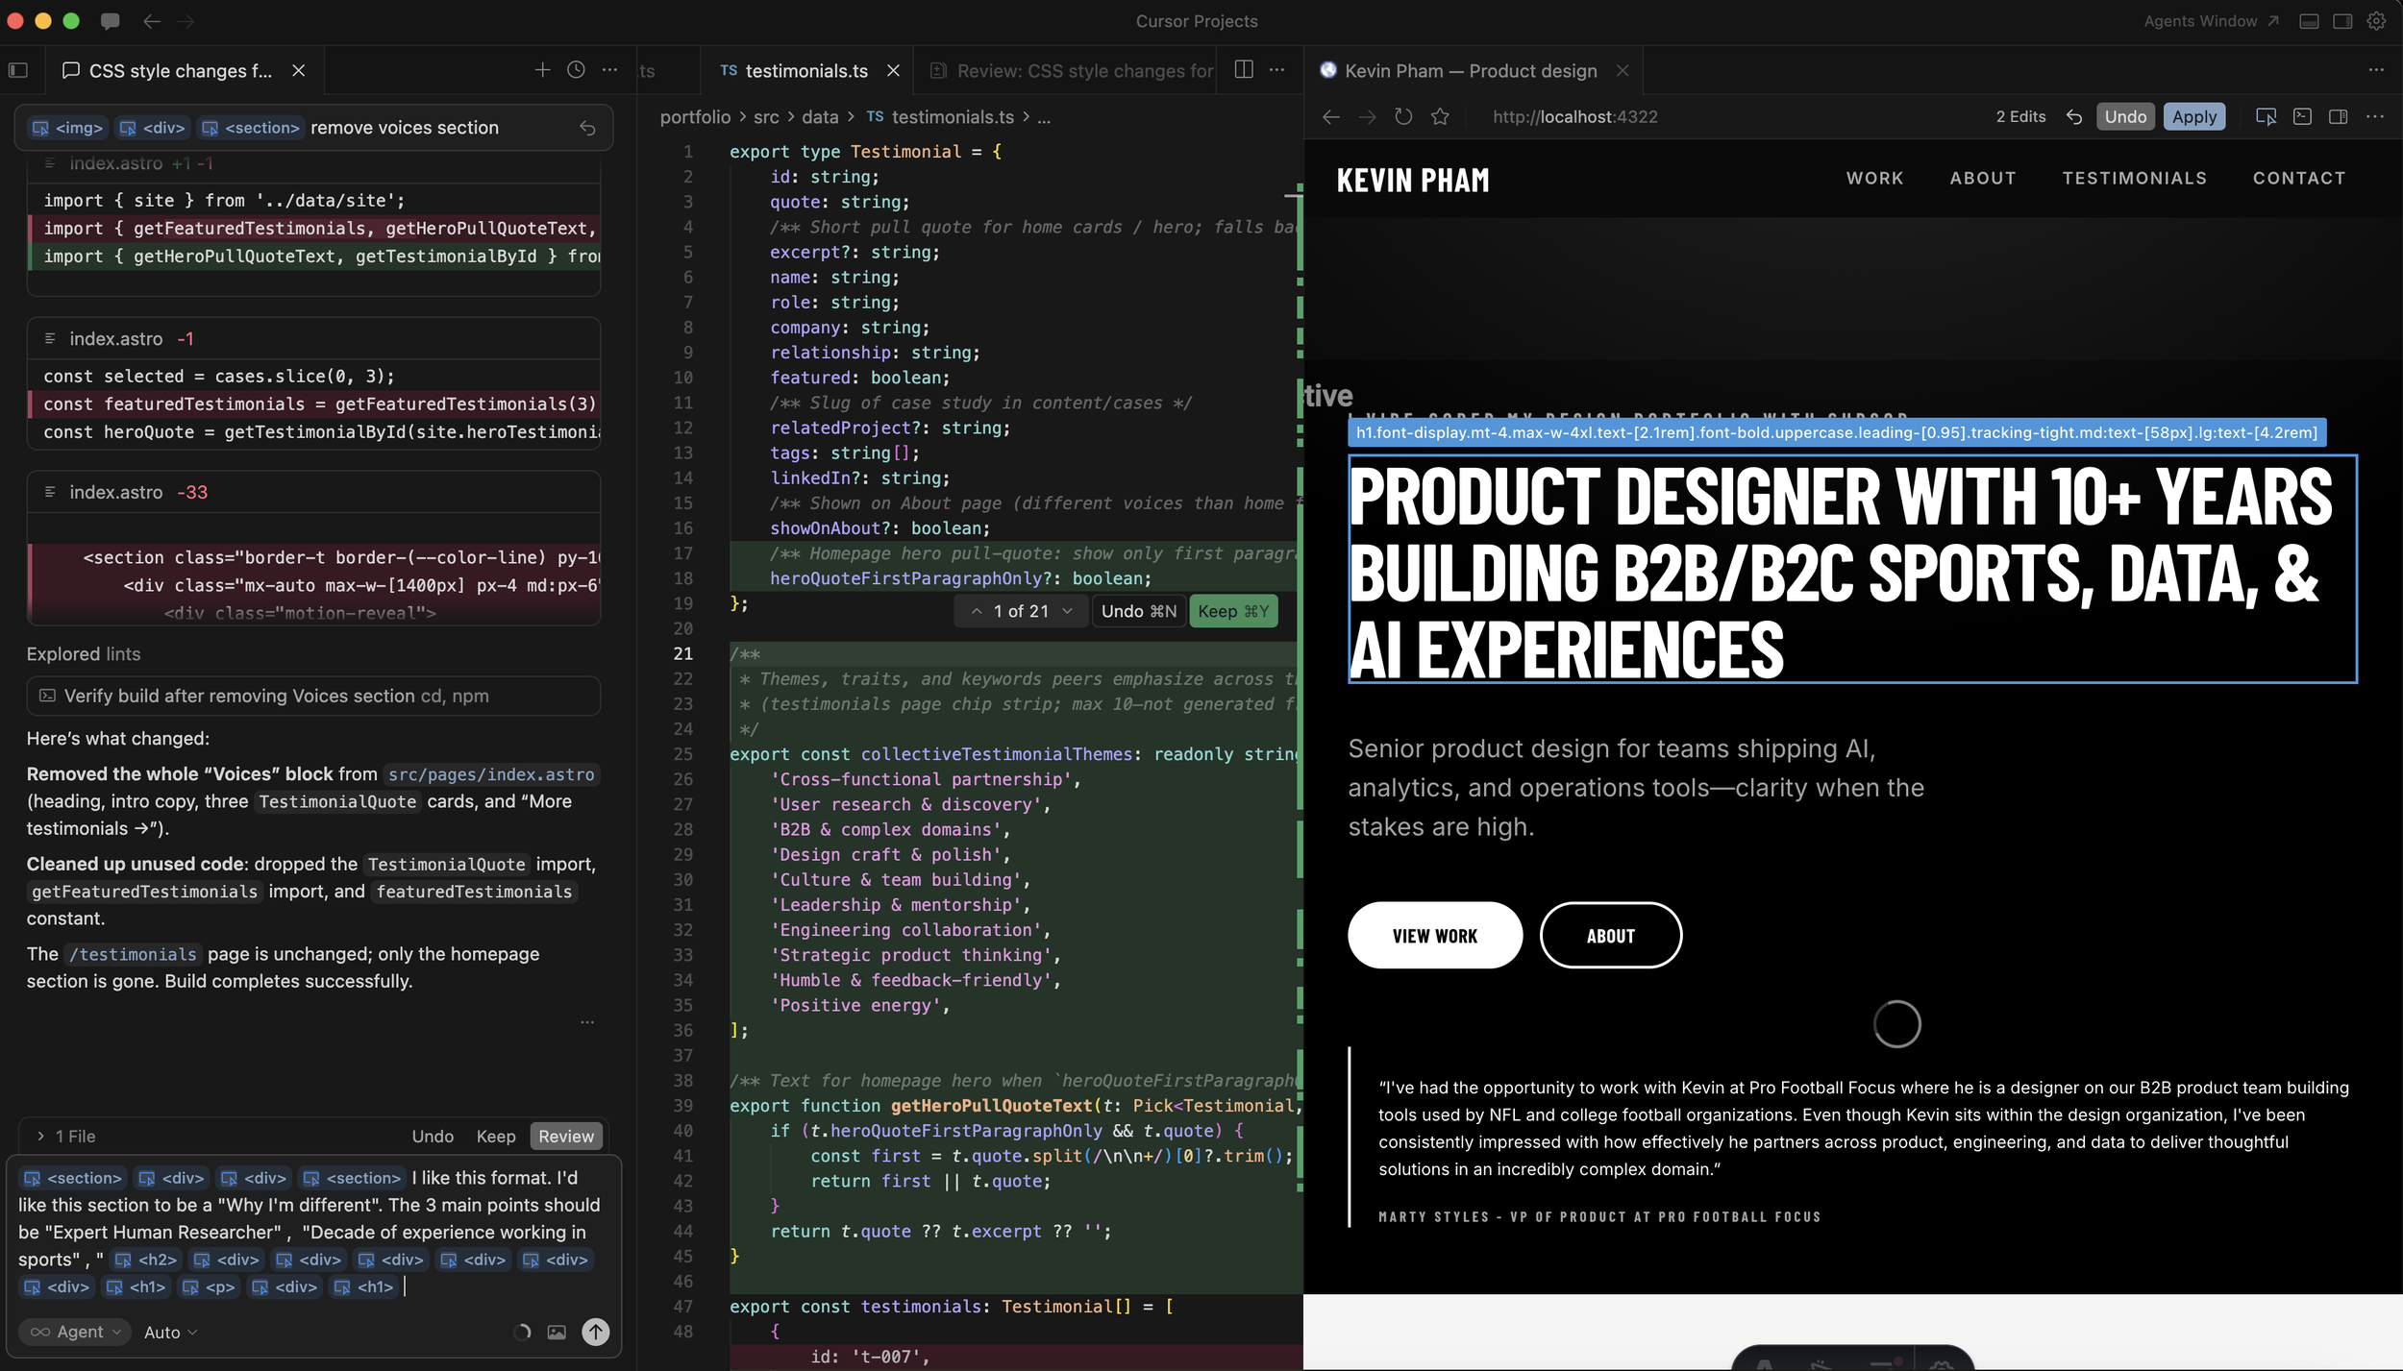Expand the 1 File changes list
Image resolution: width=2403 pixels, height=1371 pixels.
tap(65, 1136)
